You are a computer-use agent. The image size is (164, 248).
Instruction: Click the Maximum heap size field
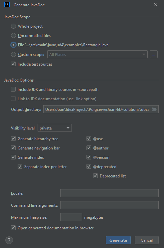pyautogui.click(x=71, y=217)
